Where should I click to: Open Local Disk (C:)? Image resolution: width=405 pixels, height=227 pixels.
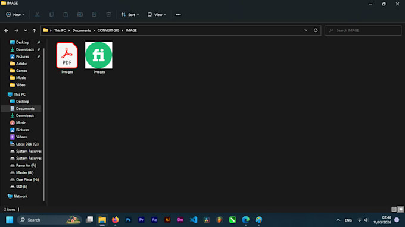pos(27,144)
